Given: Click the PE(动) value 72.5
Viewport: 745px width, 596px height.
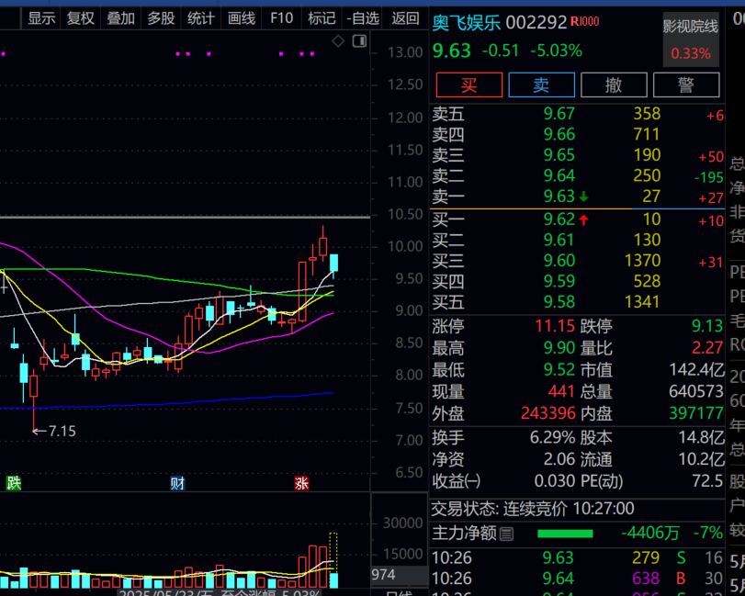Looking at the screenshot, I should [707, 481].
